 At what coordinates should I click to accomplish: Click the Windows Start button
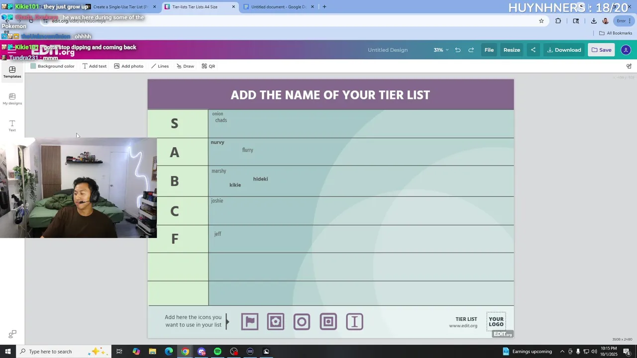pyautogui.click(x=8, y=352)
